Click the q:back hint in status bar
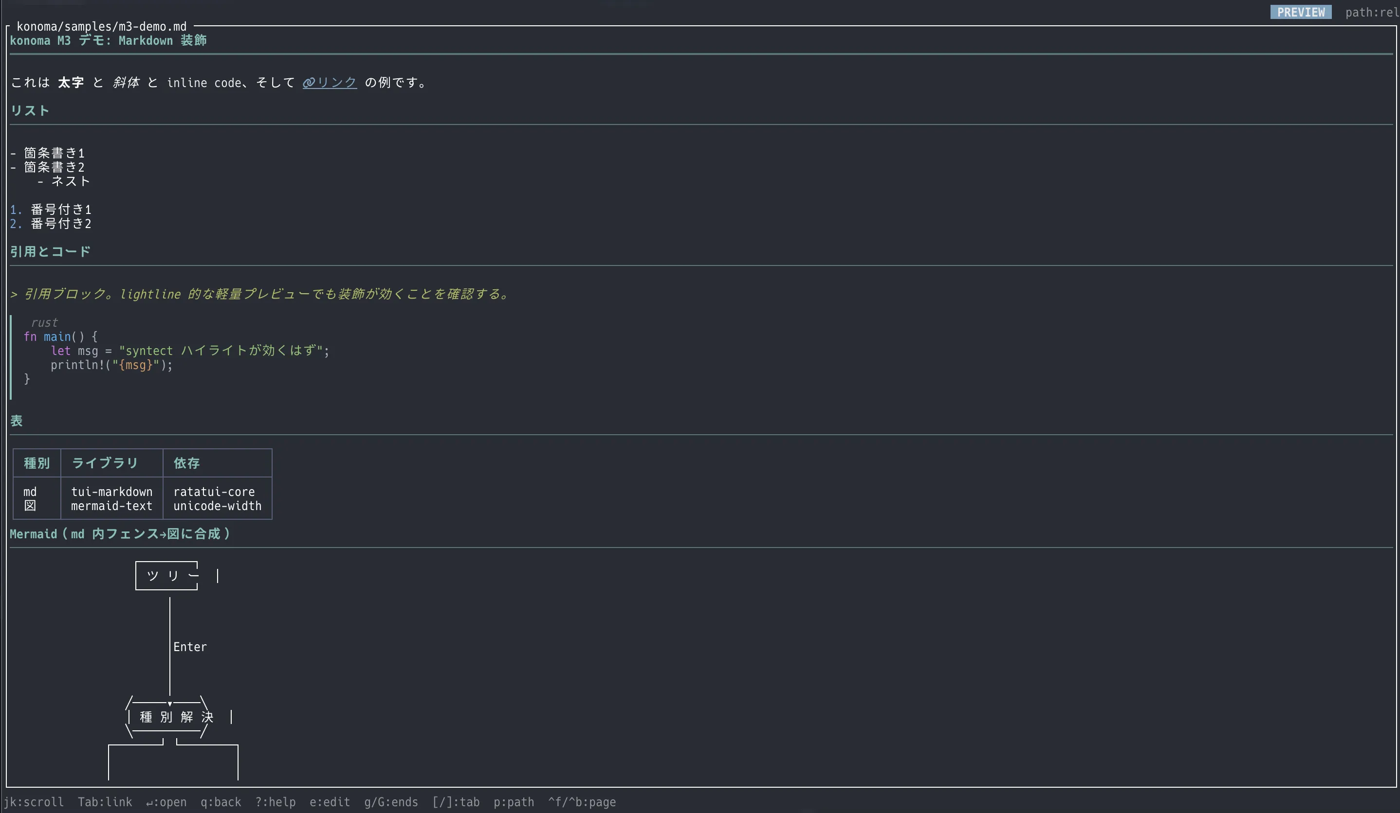 221,802
